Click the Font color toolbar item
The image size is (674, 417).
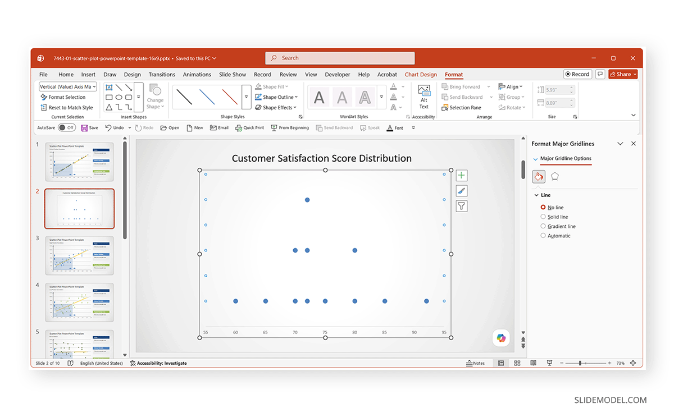[395, 128]
